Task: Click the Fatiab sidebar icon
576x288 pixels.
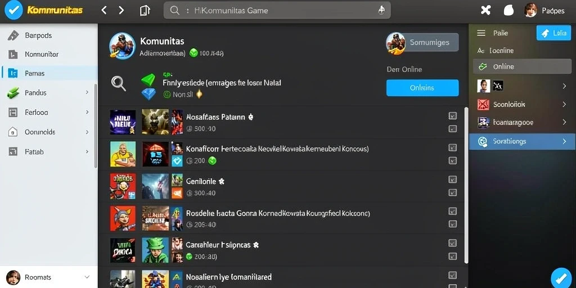Action: (13, 151)
